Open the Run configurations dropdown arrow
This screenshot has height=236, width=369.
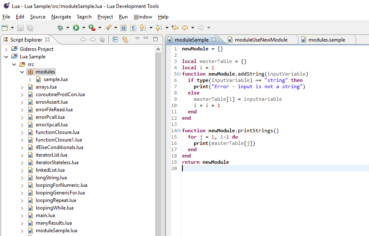pos(84,28)
